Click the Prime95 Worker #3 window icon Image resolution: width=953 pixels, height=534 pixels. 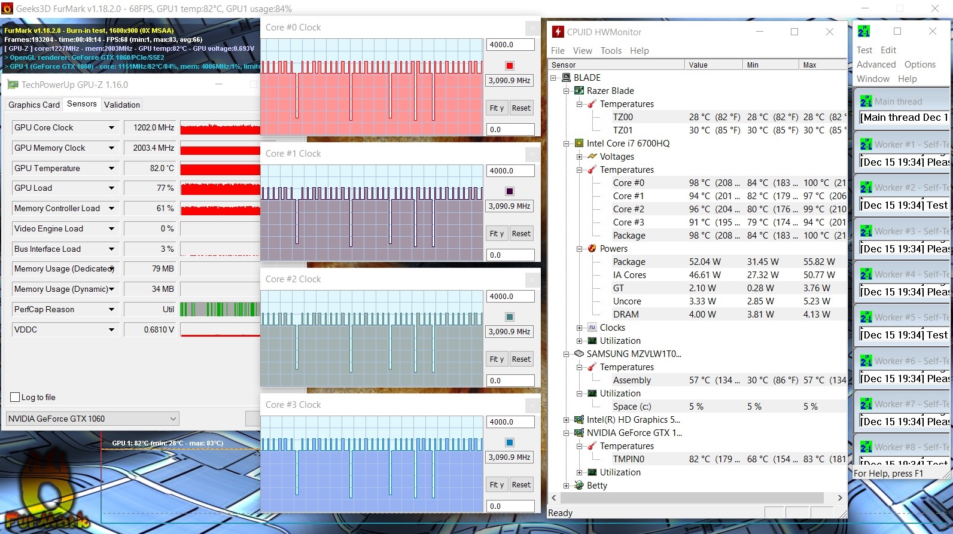(866, 231)
